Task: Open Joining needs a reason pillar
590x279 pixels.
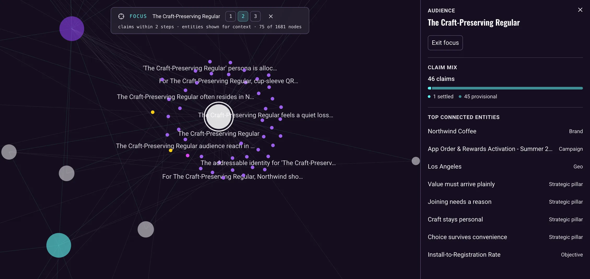Action: click(x=505, y=202)
